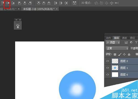Click the auto-align layers icon
The width and height of the screenshot is (138, 99).
click(75, 3)
